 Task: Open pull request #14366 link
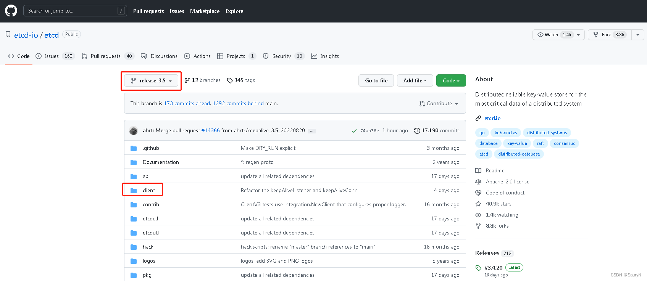[x=211, y=131]
